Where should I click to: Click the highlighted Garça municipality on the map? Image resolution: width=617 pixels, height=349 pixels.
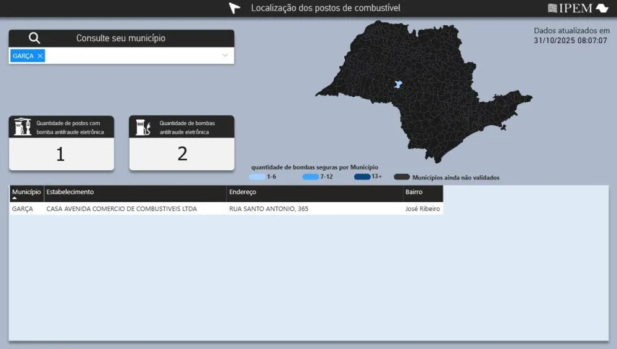tap(398, 84)
